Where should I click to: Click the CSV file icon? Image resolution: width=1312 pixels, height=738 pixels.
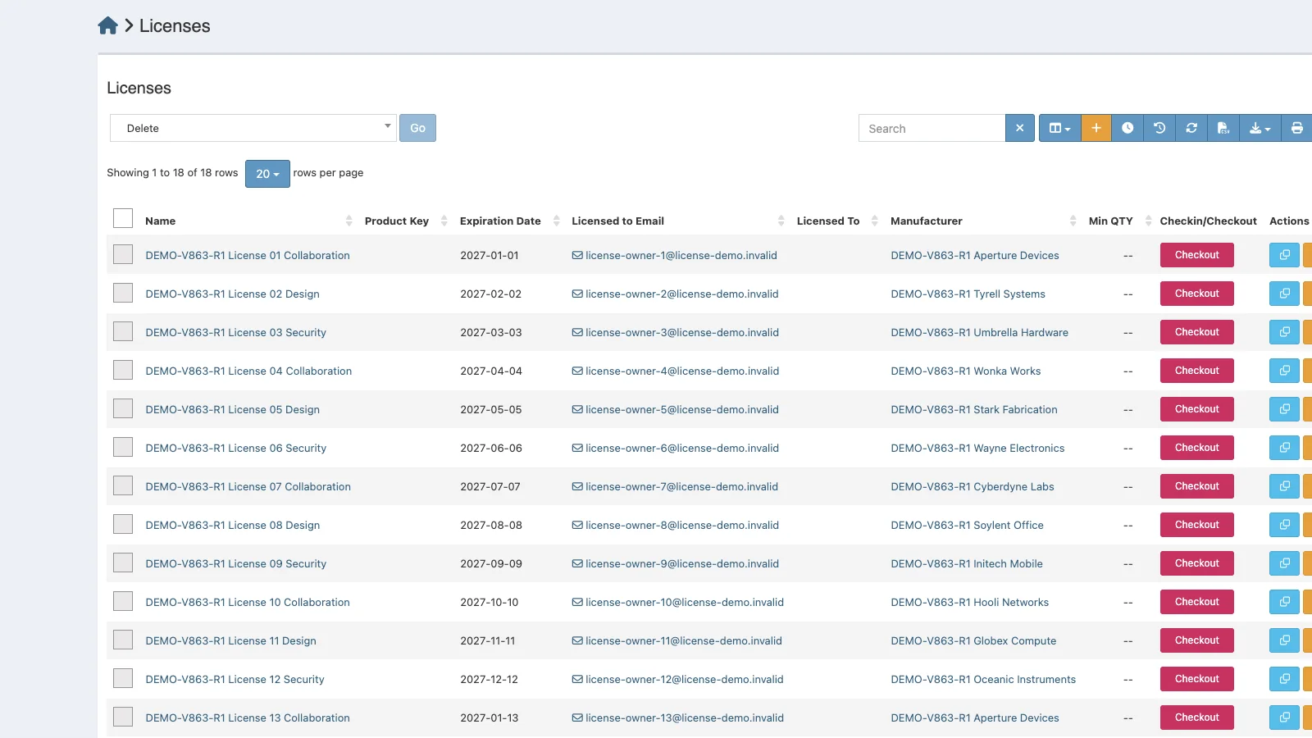pyautogui.click(x=1223, y=128)
